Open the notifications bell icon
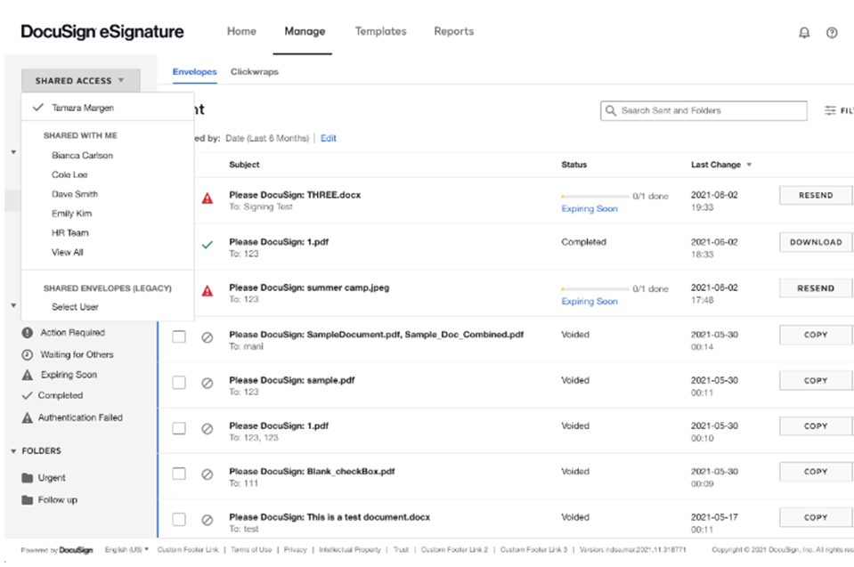The image size is (854, 567). point(804,33)
